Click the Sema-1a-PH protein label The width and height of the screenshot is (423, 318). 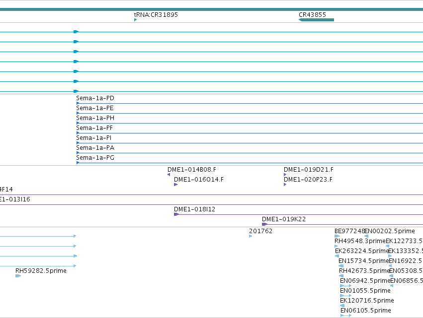(95, 118)
